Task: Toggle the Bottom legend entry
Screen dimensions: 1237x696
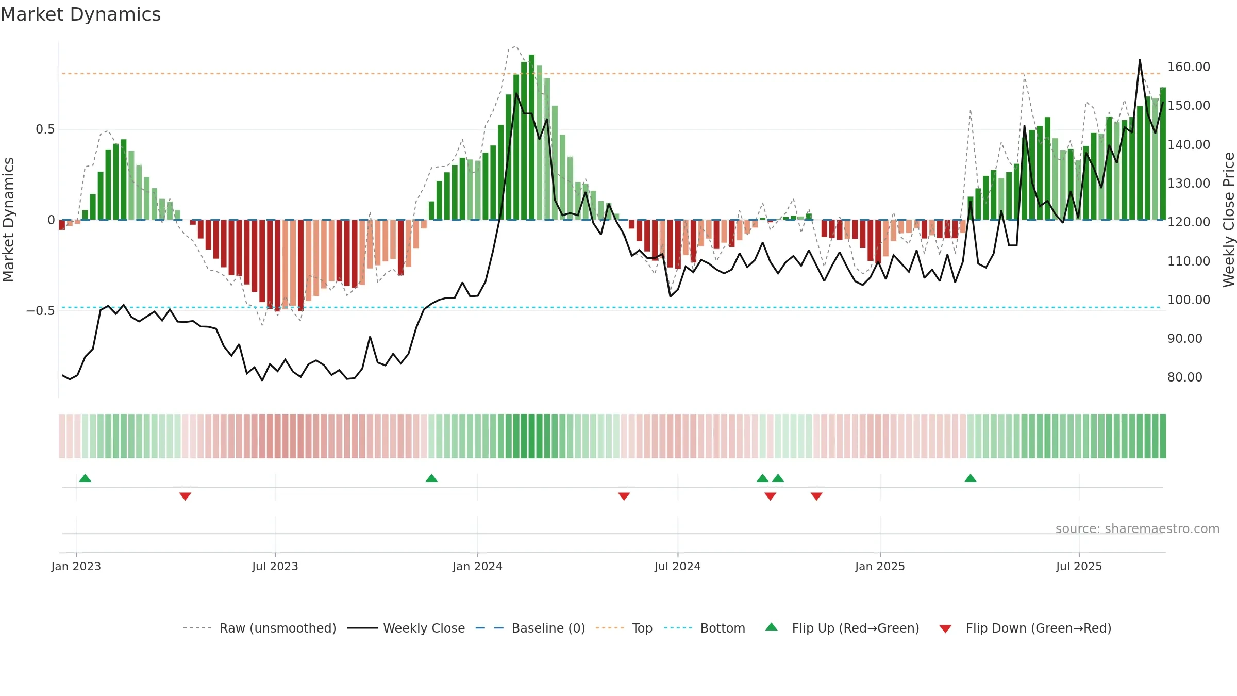Action: click(705, 628)
